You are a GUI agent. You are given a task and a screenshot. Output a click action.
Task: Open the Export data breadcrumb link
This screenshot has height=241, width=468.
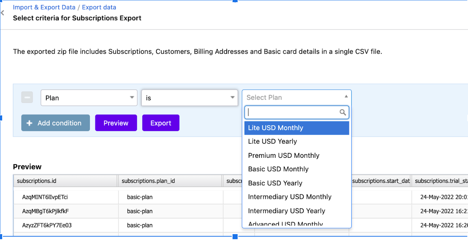coord(99,7)
